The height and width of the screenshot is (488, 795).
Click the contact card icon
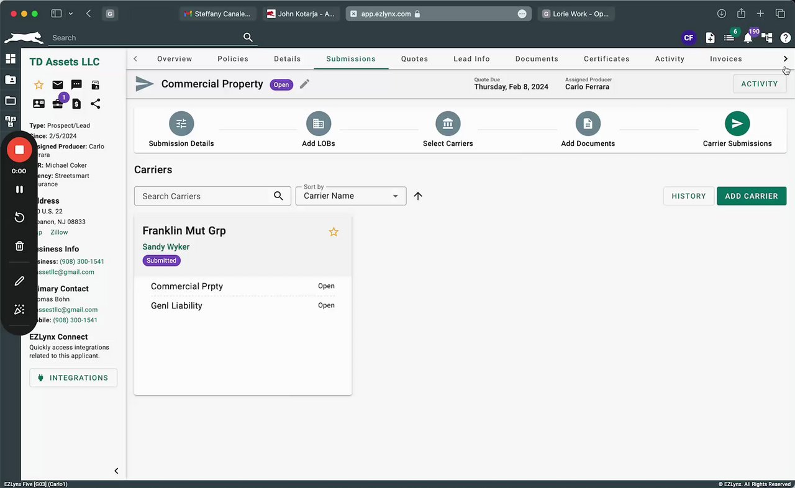(x=39, y=104)
